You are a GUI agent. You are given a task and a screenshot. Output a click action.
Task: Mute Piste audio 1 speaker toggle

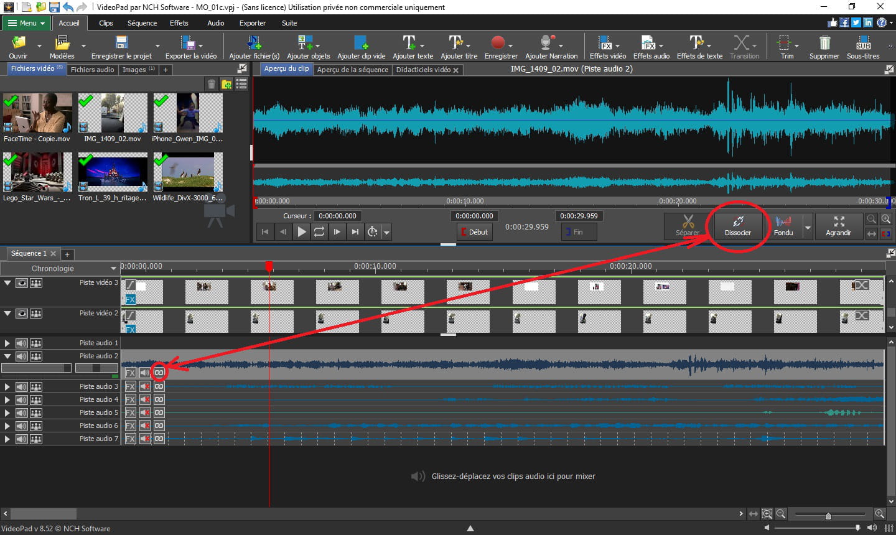tap(22, 343)
